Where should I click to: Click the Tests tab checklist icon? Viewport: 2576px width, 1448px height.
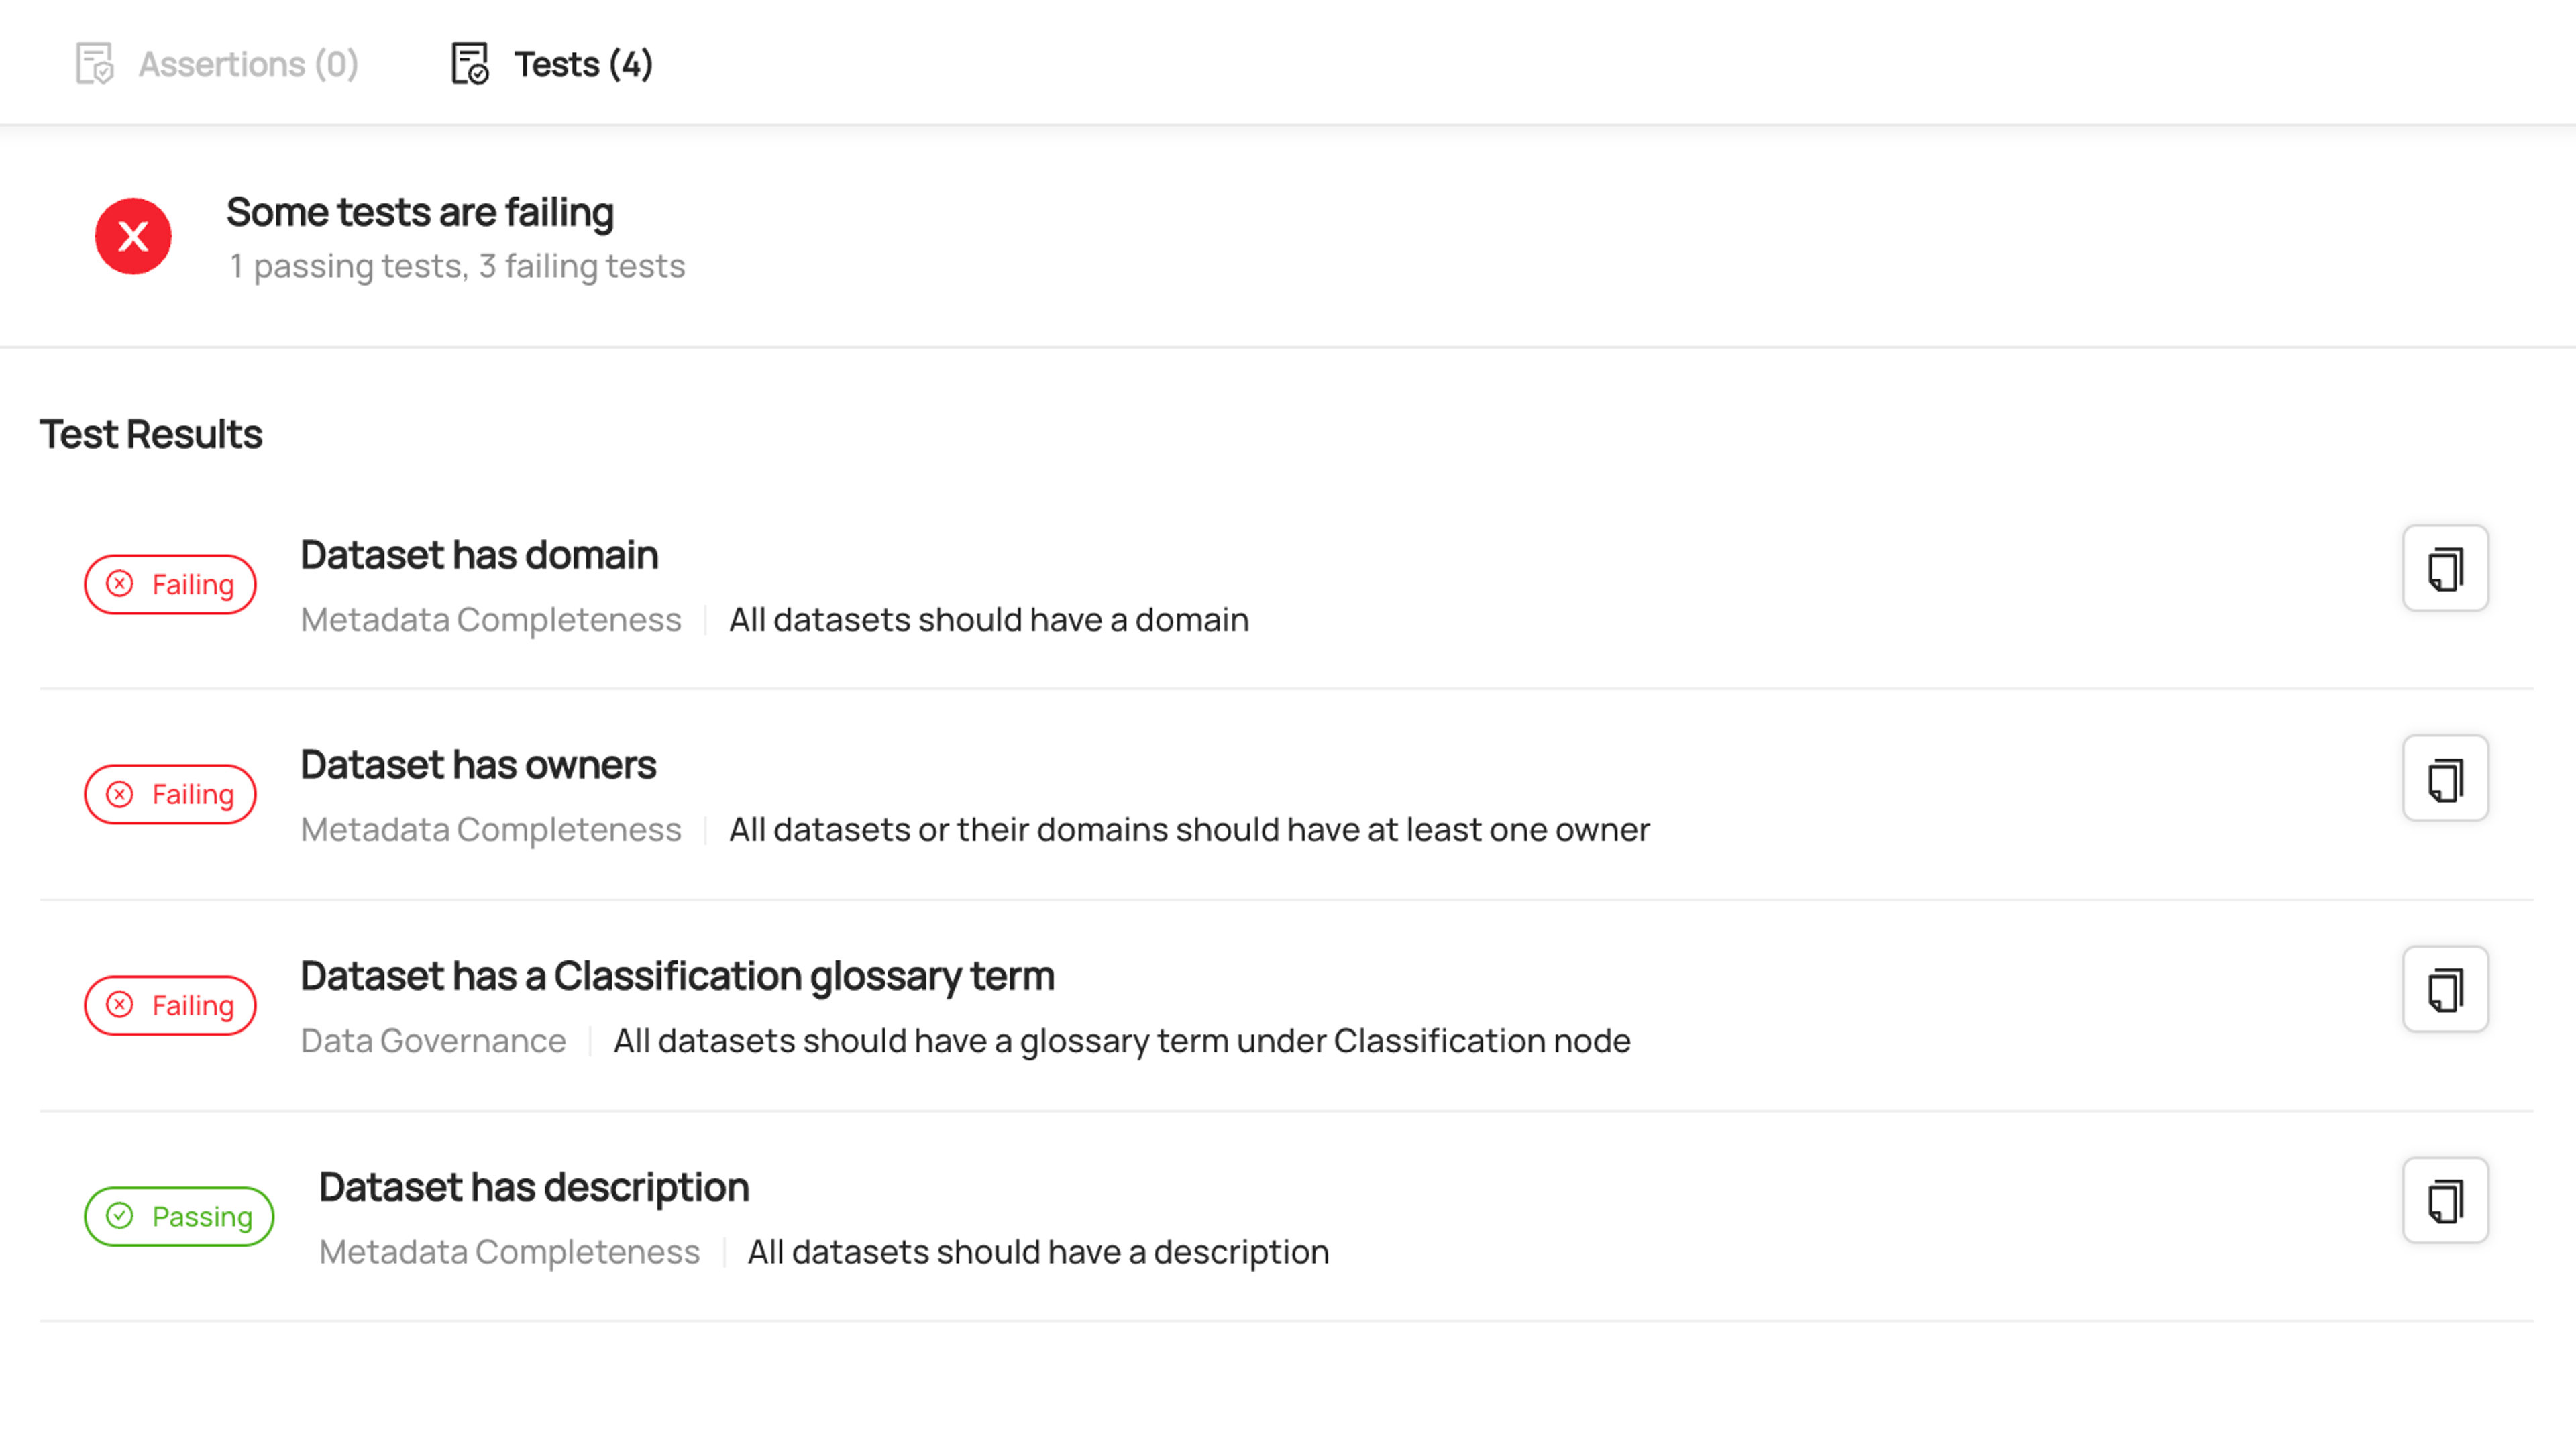pyautogui.click(x=470, y=64)
